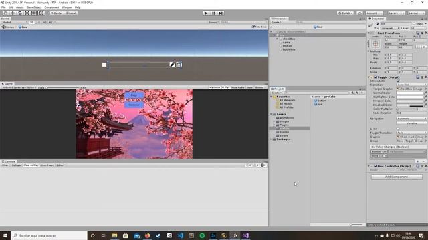Click the trash delete icon in Scene
428x240 pixels.
pos(179,65)
